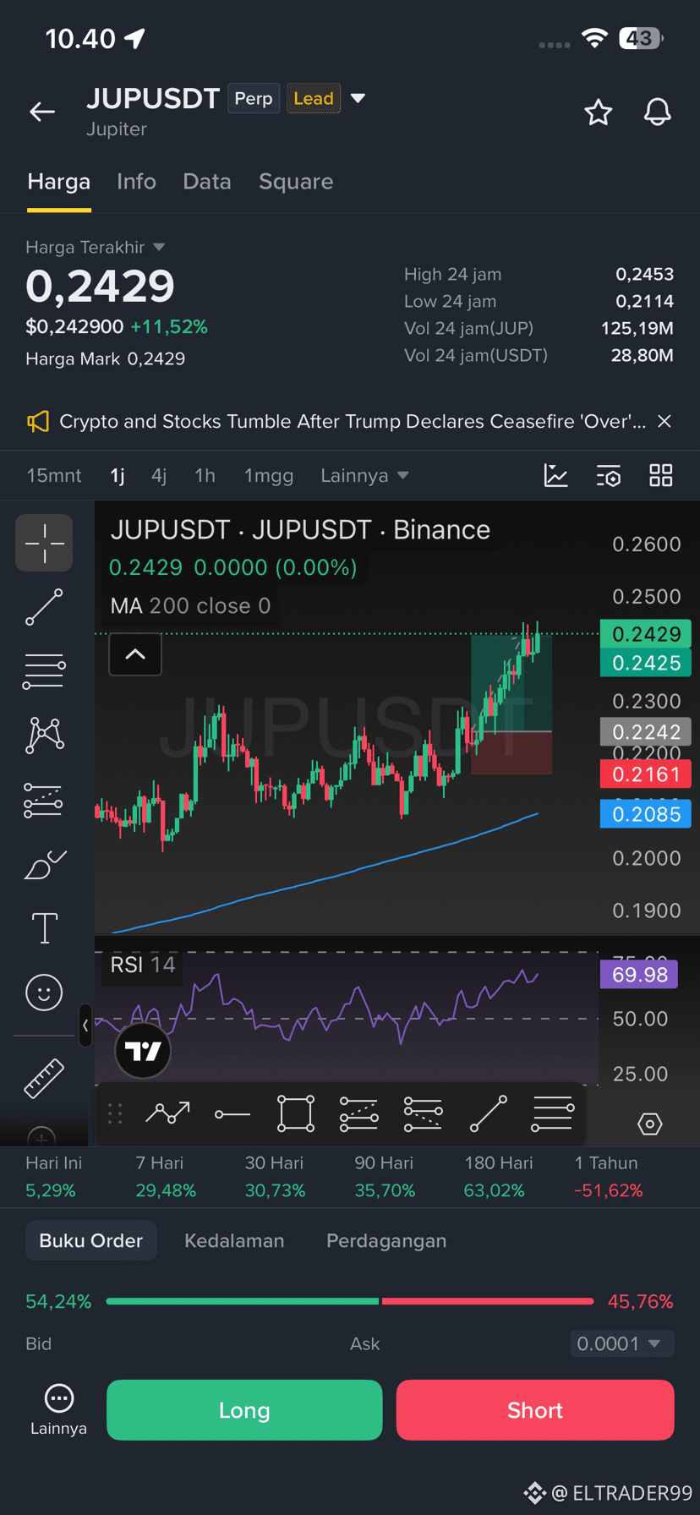
Task: Click the 0.2429 current price label
Action: pos(646,634)
